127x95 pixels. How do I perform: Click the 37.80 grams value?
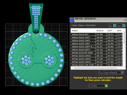tap(99, 34)
